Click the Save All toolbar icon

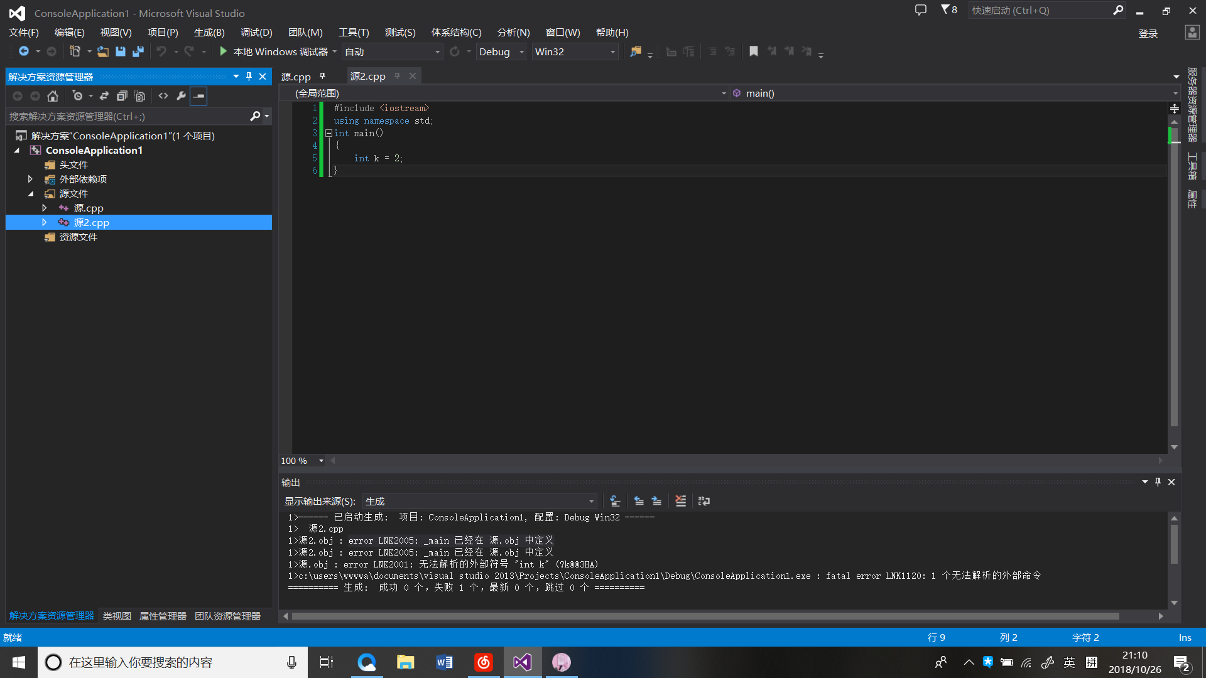tap(138, 51)
